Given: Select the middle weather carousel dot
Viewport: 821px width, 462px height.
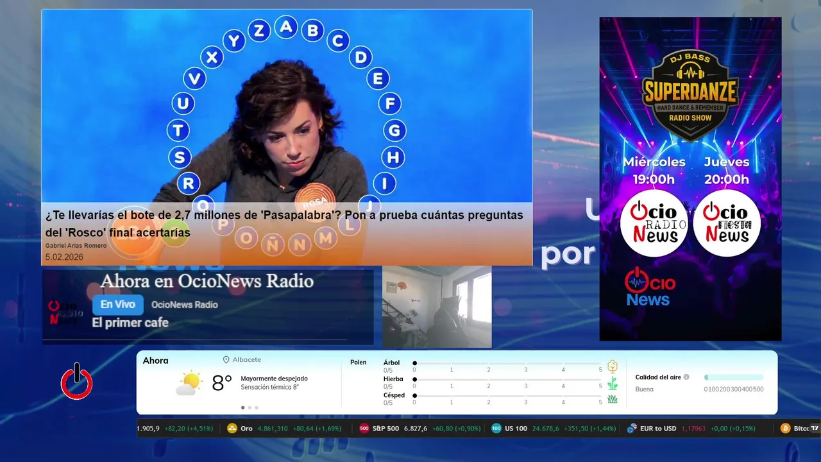Looking at the screenshot, I should [x=250, y=407].
